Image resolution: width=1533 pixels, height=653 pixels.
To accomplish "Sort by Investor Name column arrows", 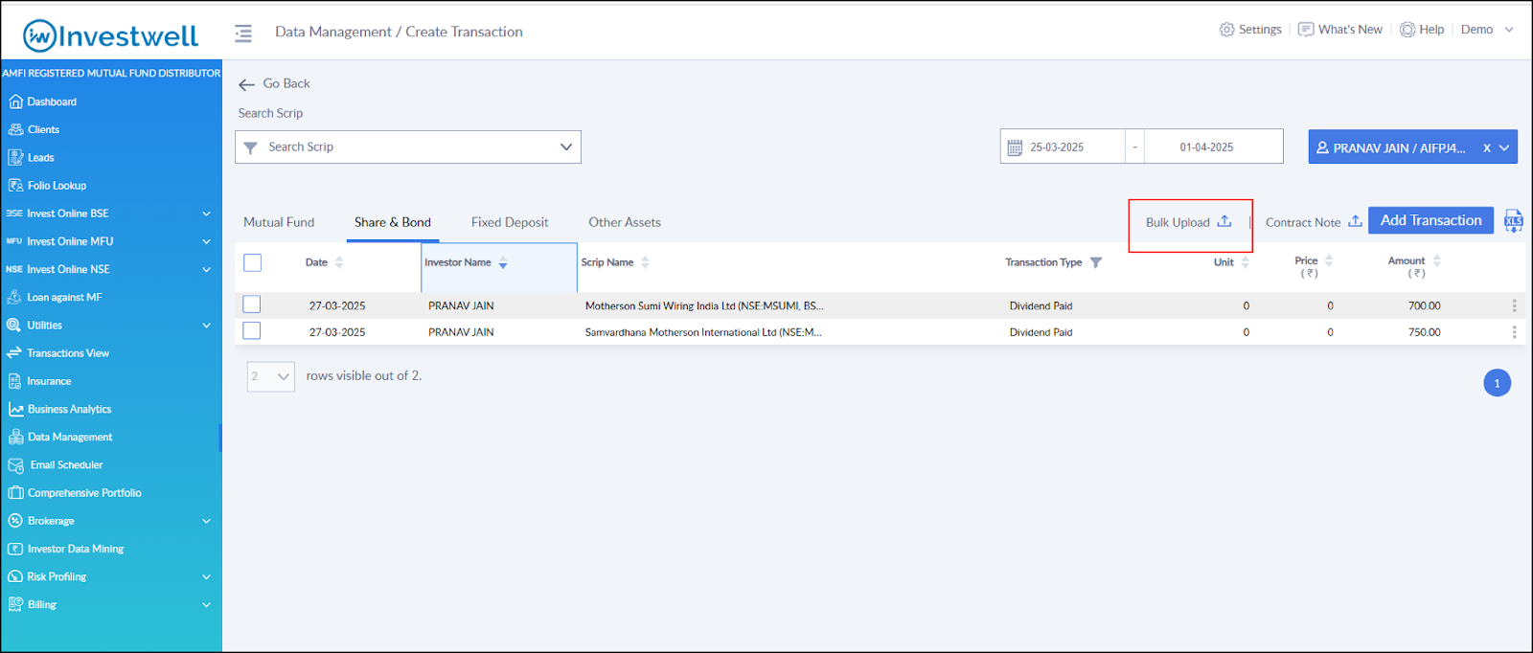I will [x=503, y=262].
